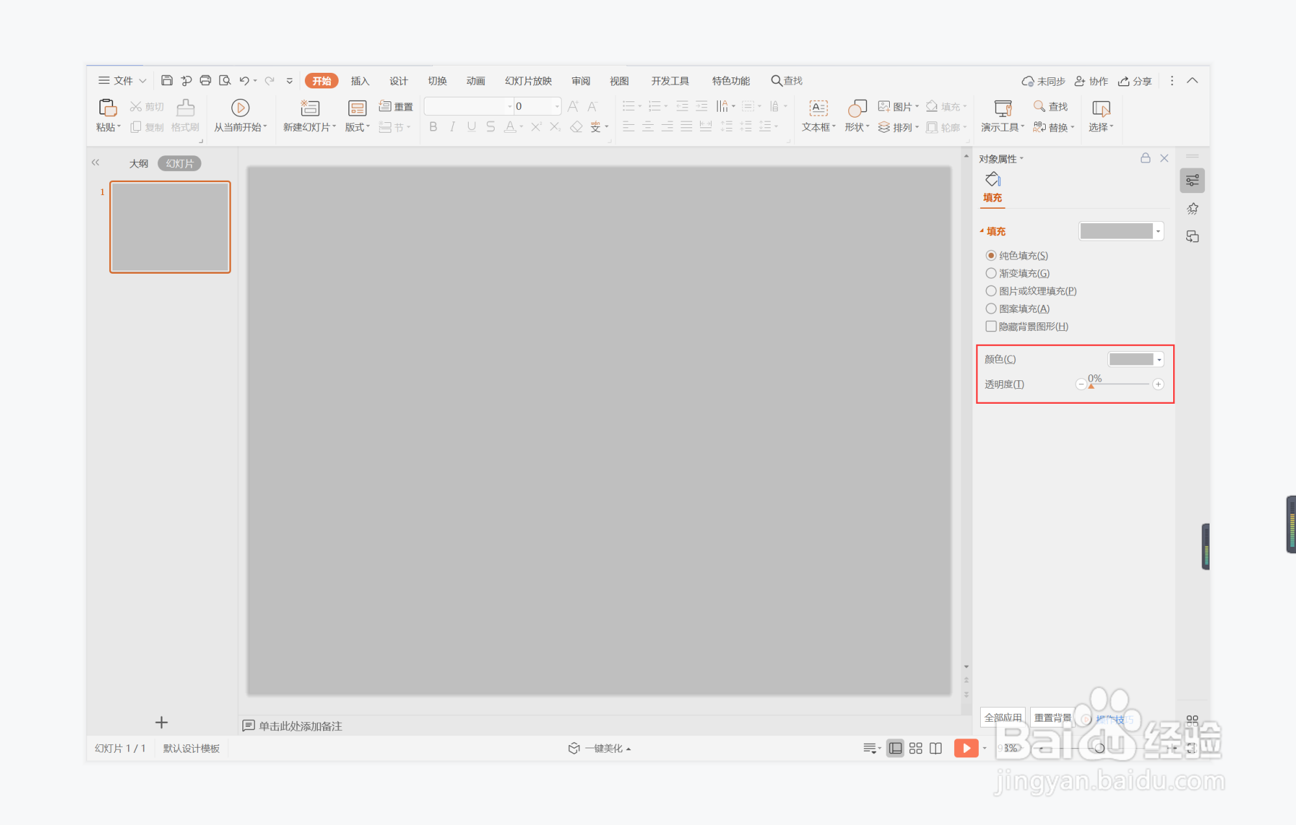Click the transparency slider track
Screen dimensions: 1296x825
(1119, 385)
